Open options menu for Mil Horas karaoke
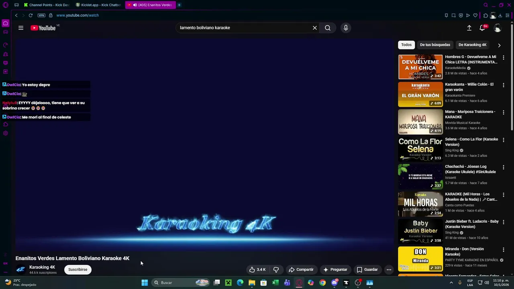 [504, 195]
